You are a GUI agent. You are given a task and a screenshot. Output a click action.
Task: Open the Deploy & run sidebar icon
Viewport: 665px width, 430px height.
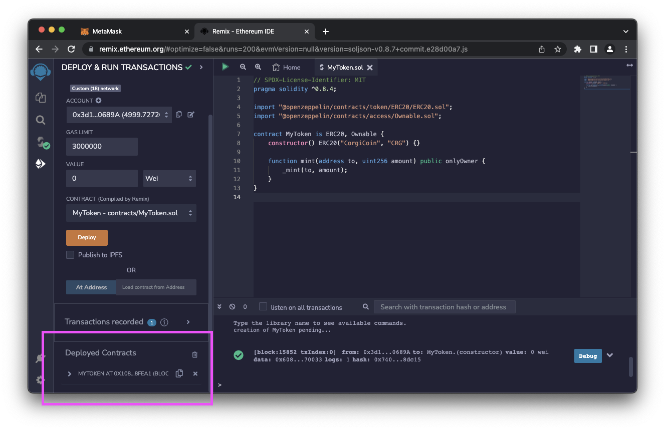[41, 164]
